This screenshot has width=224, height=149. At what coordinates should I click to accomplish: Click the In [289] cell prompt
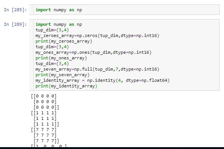[15, 24]
